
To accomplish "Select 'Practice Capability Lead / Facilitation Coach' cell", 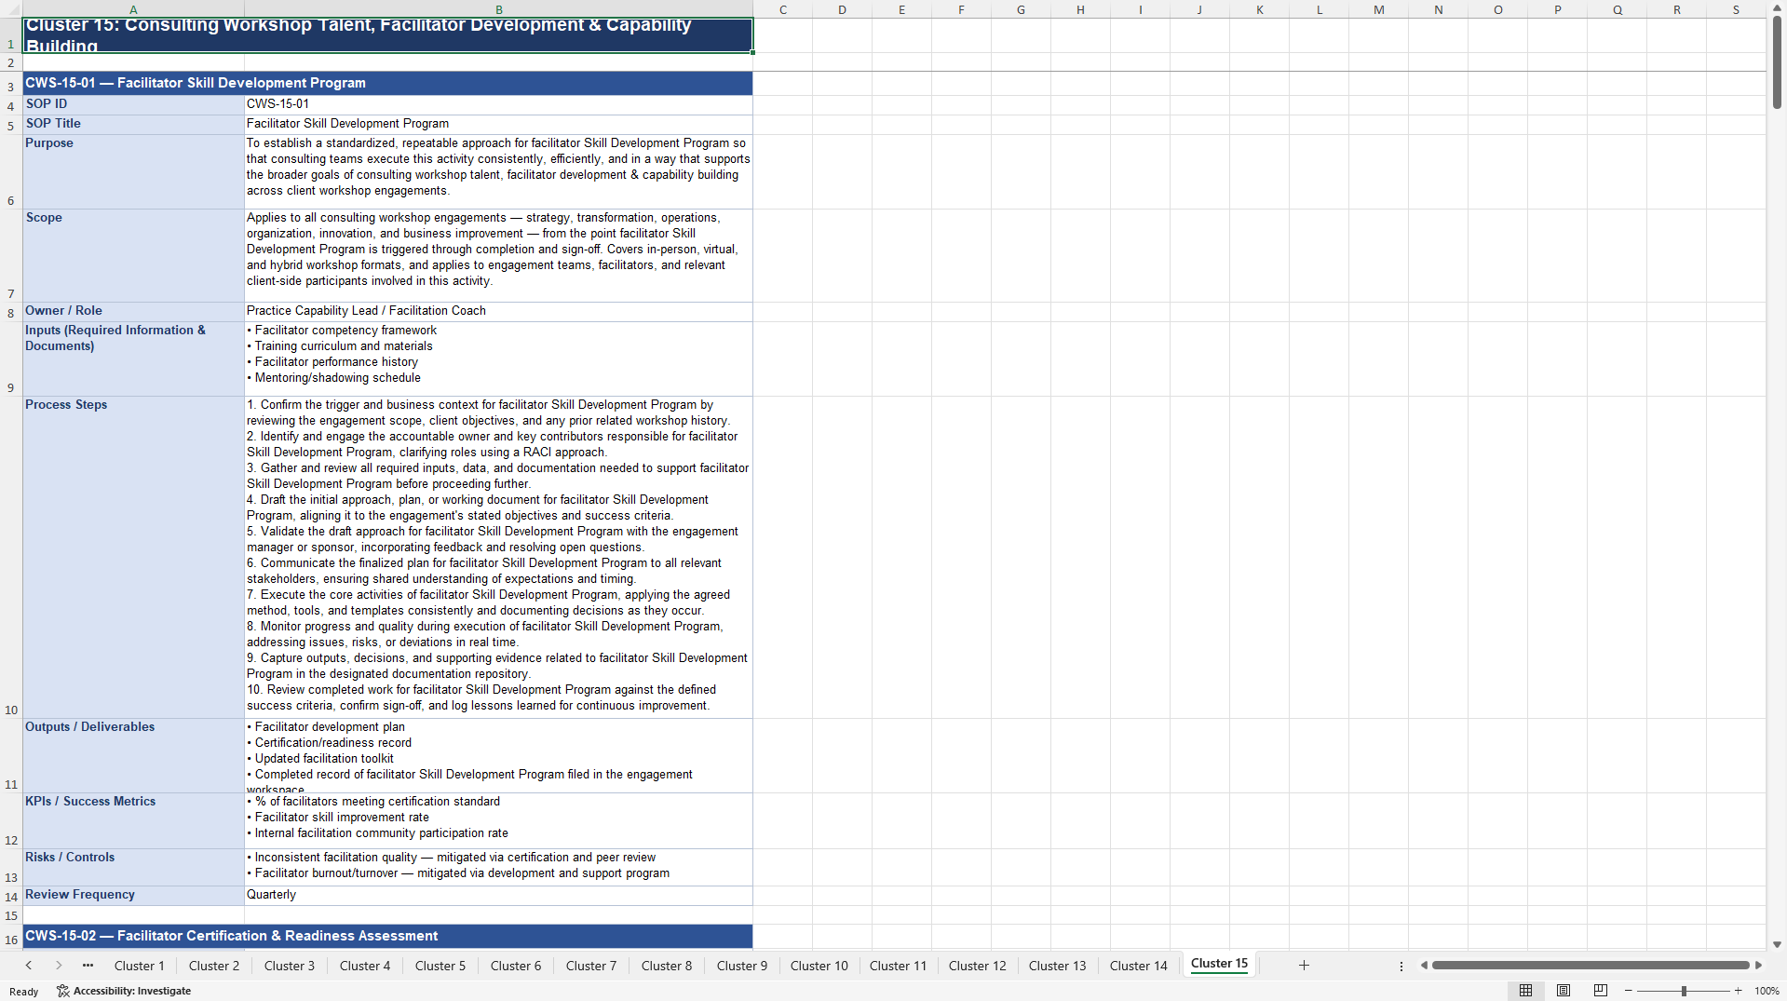I will 498,311.
